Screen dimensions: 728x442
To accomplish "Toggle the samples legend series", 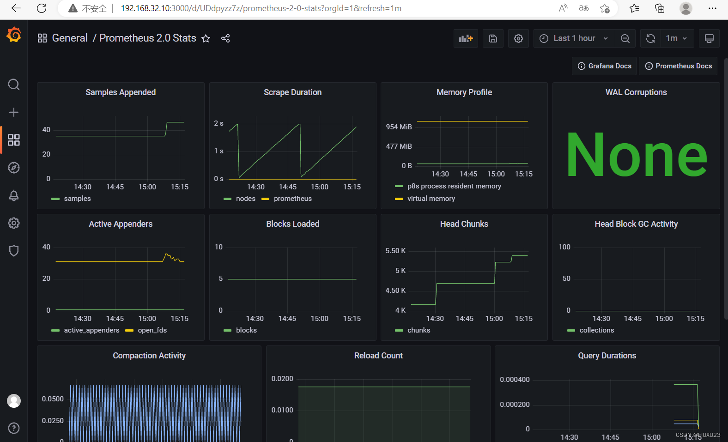I will pos(77,199).
